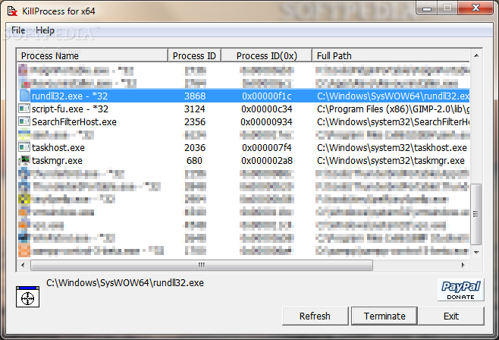Click the taskhost.exe row icon
The width and height of the screenshot is (499, 340).
pos(24,147)
